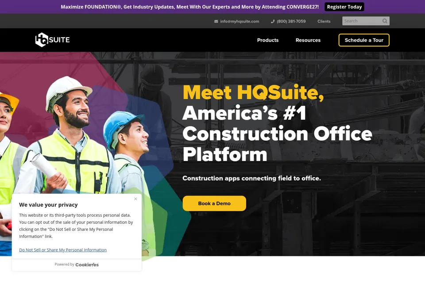This screenshot has height=283, width=425.
Task: Click the (800) 381-7059 phone link
Action: tap(291, 21)
